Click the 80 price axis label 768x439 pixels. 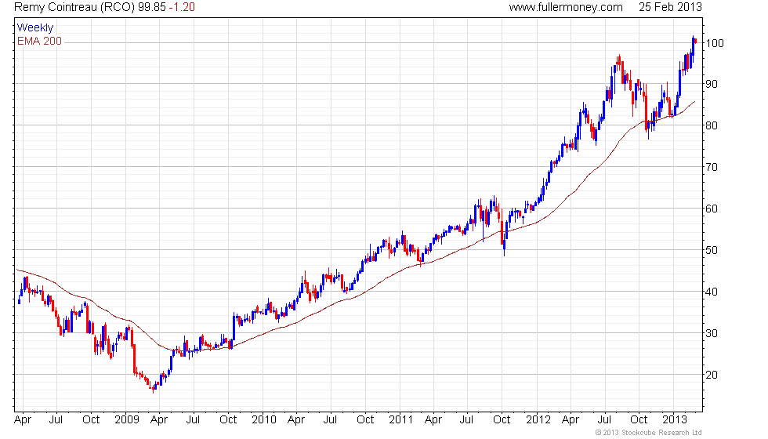pyautogui.click(x=712, y=126)
